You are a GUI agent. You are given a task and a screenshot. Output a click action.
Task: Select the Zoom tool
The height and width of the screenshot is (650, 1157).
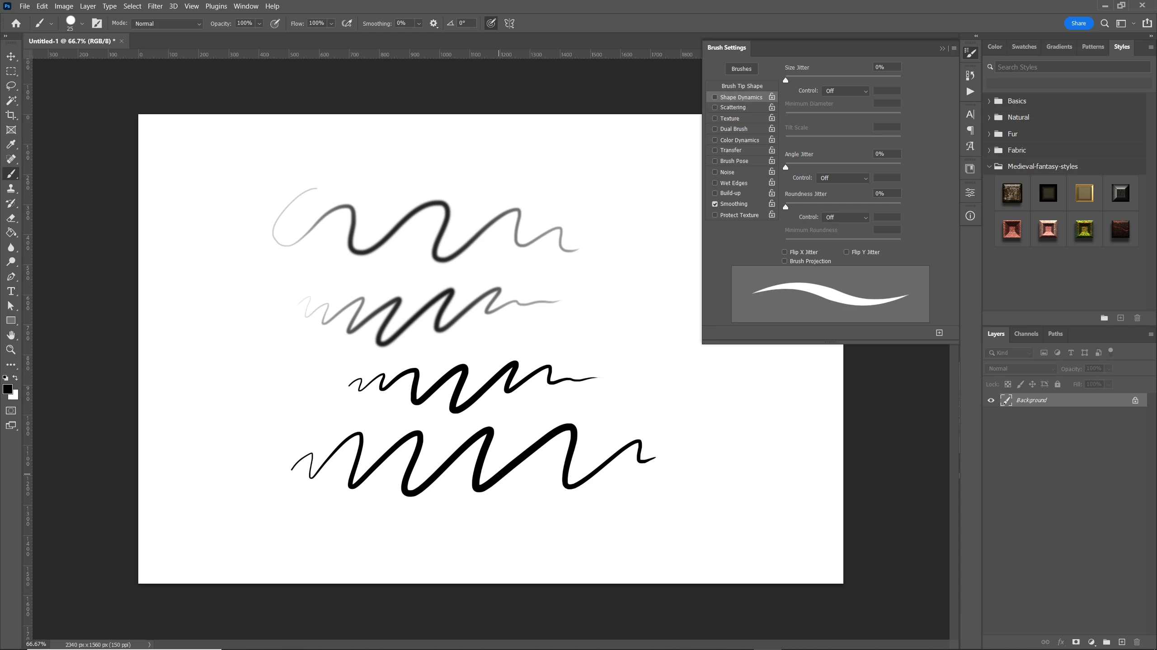pos(11,350)
